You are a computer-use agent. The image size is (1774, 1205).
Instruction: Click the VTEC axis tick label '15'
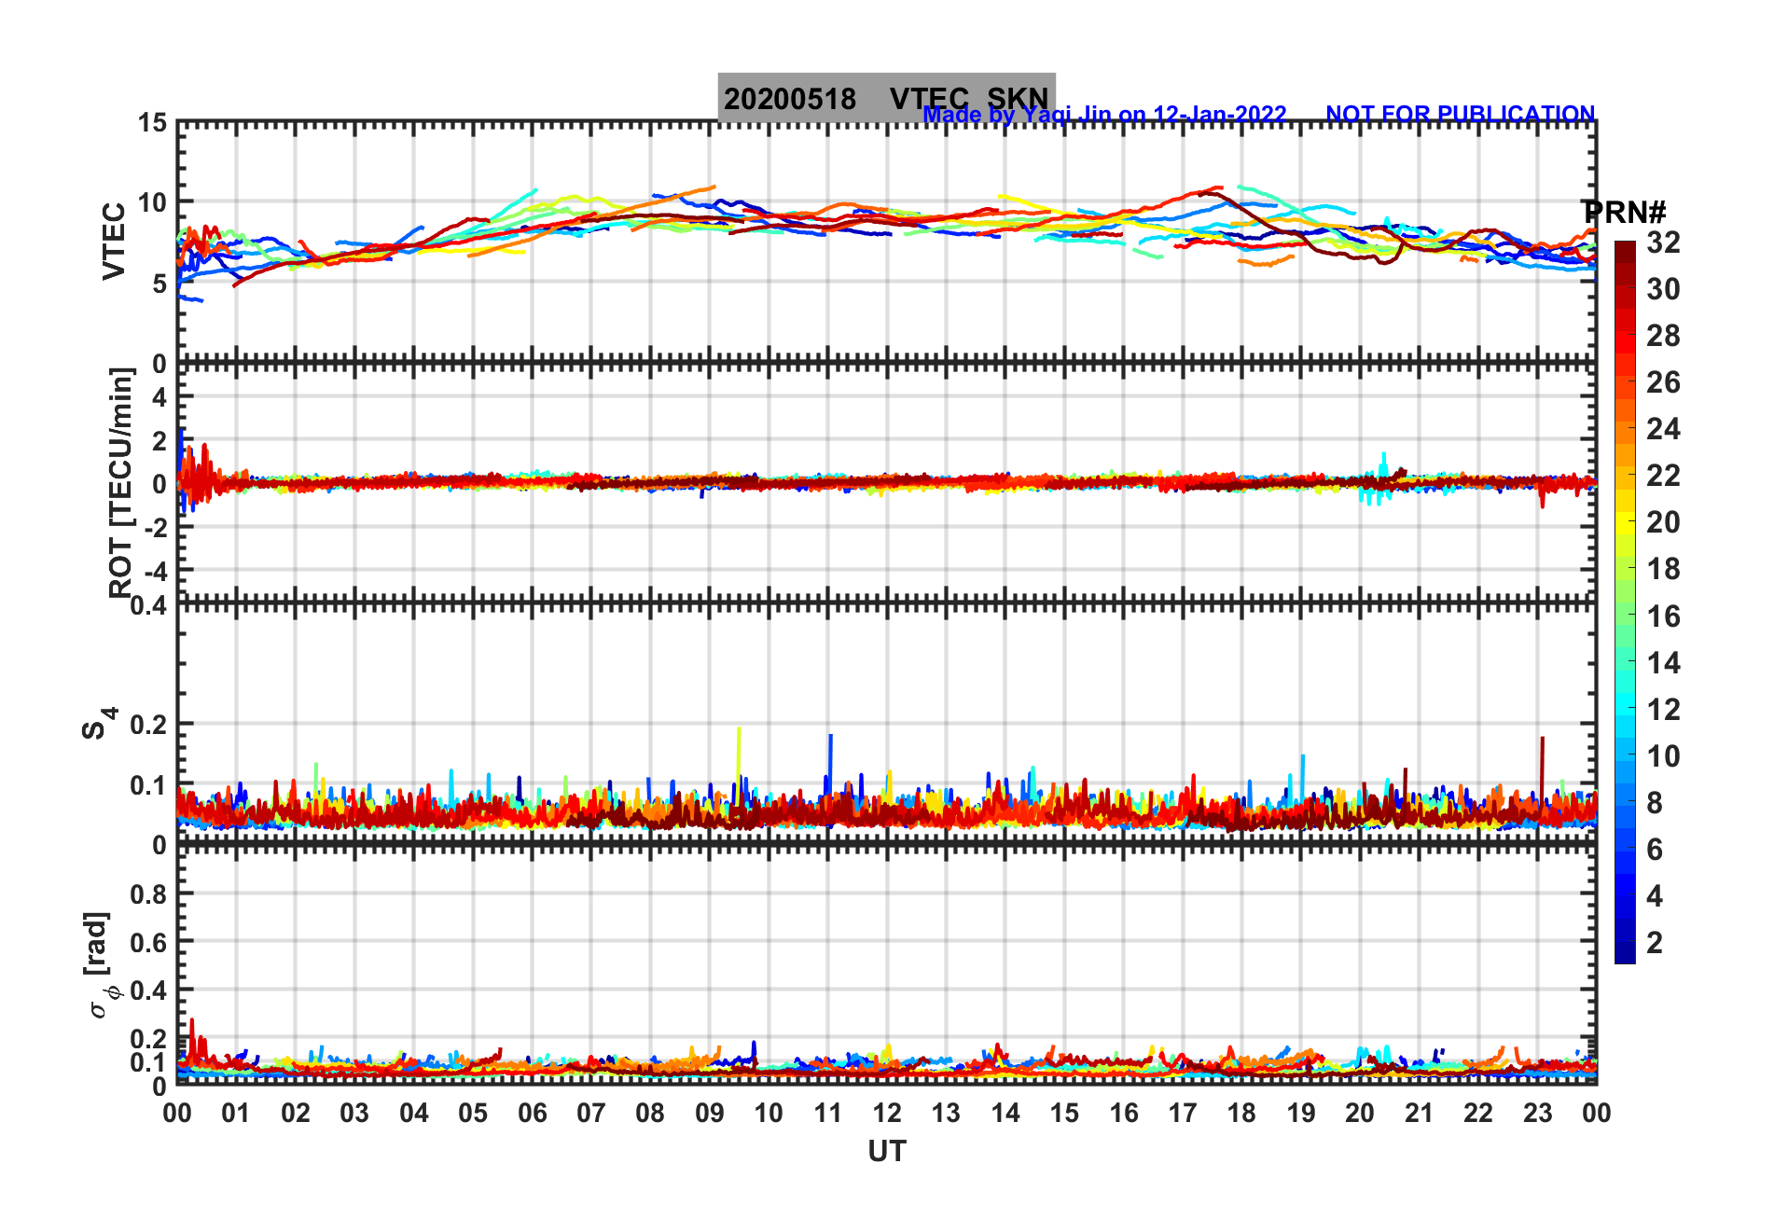(x=152, y=123)
